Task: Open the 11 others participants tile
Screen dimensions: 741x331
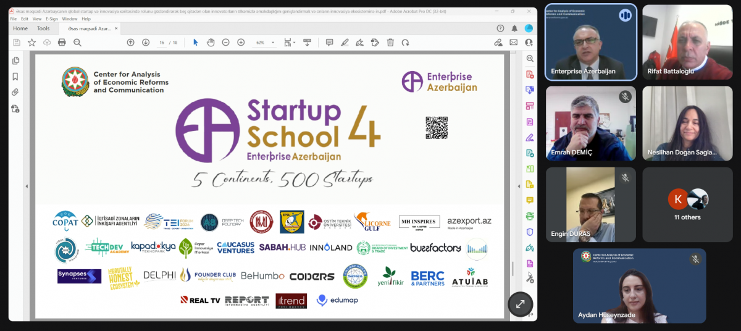Action: [687, 204]
